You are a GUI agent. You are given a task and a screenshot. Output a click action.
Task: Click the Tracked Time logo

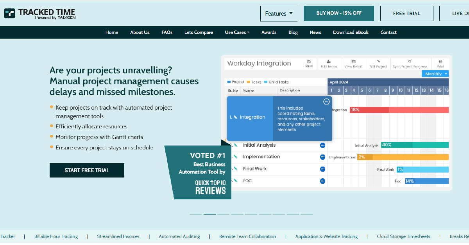(39, 14)
